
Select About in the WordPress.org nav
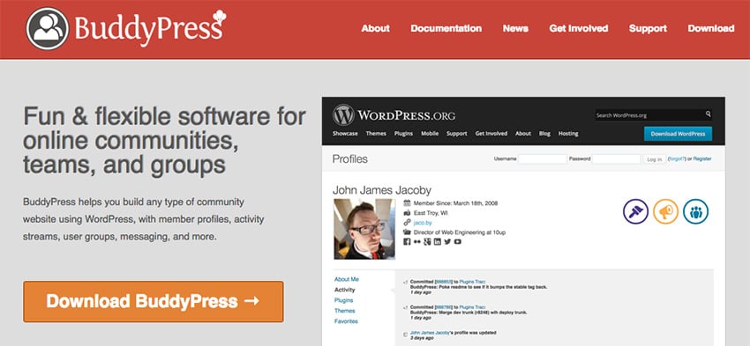pyautogui.click(x=523, y=134)
